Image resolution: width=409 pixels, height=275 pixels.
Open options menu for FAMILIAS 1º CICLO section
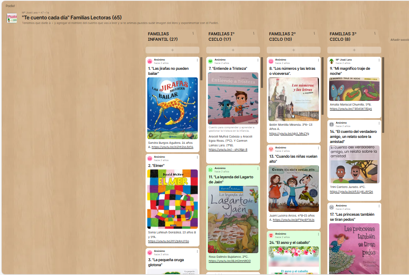tap(254, 34)
